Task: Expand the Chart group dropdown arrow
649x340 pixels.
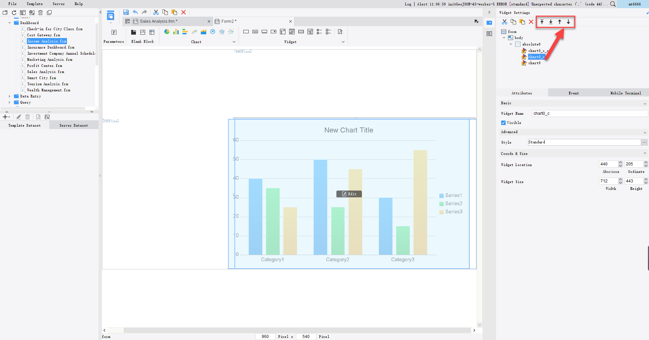Action: click(234, 42)
